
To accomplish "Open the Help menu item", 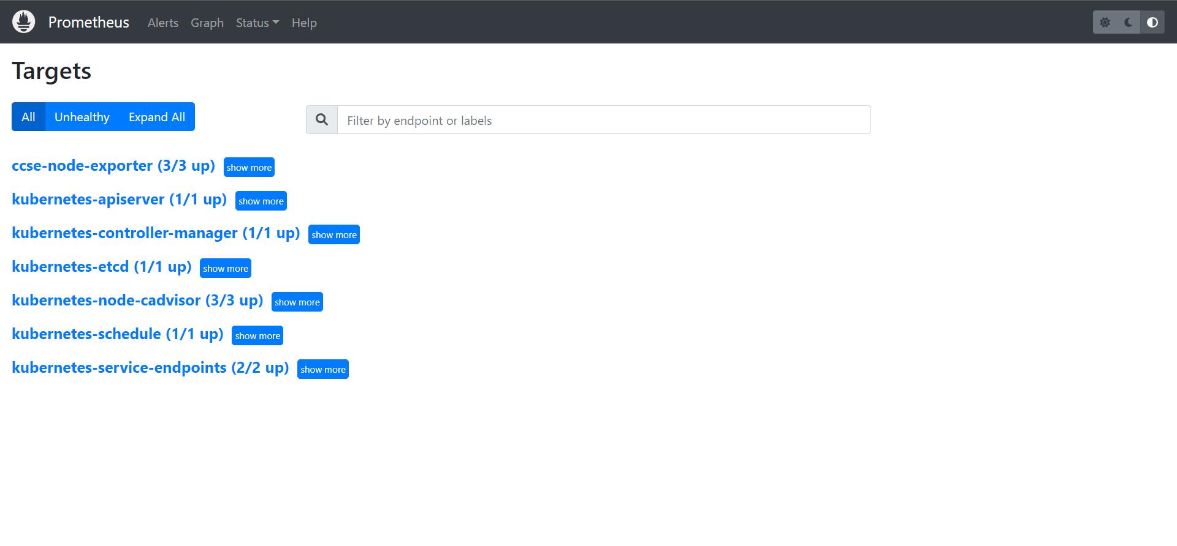I will (304, 23).
